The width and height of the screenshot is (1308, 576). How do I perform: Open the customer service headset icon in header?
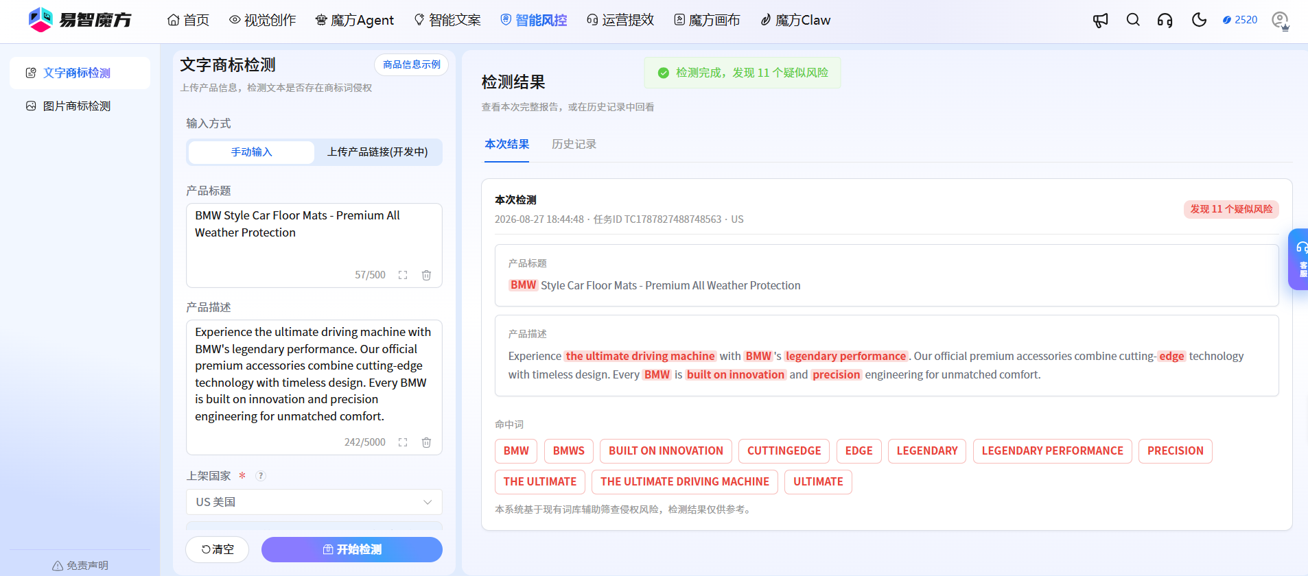point(1165,21)
